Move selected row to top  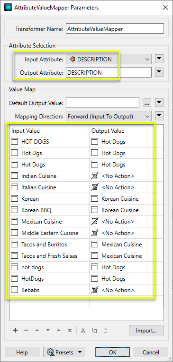click(59, 331)
